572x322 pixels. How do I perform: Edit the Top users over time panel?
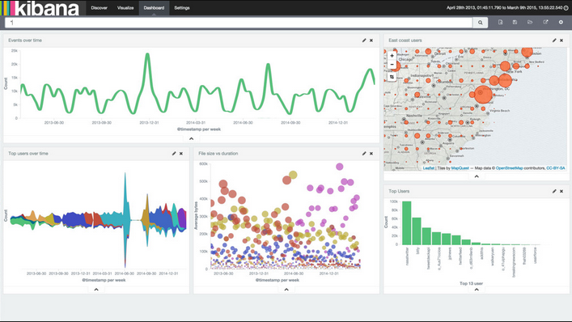(x=174, y=154)
